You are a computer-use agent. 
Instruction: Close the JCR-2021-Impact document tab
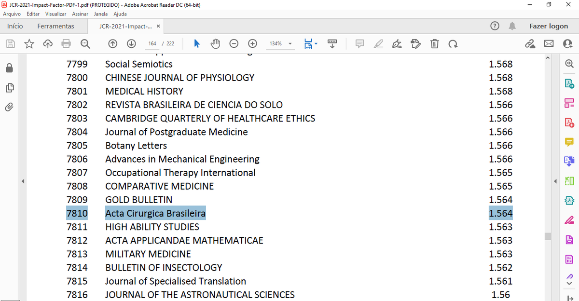coord(158,26)
